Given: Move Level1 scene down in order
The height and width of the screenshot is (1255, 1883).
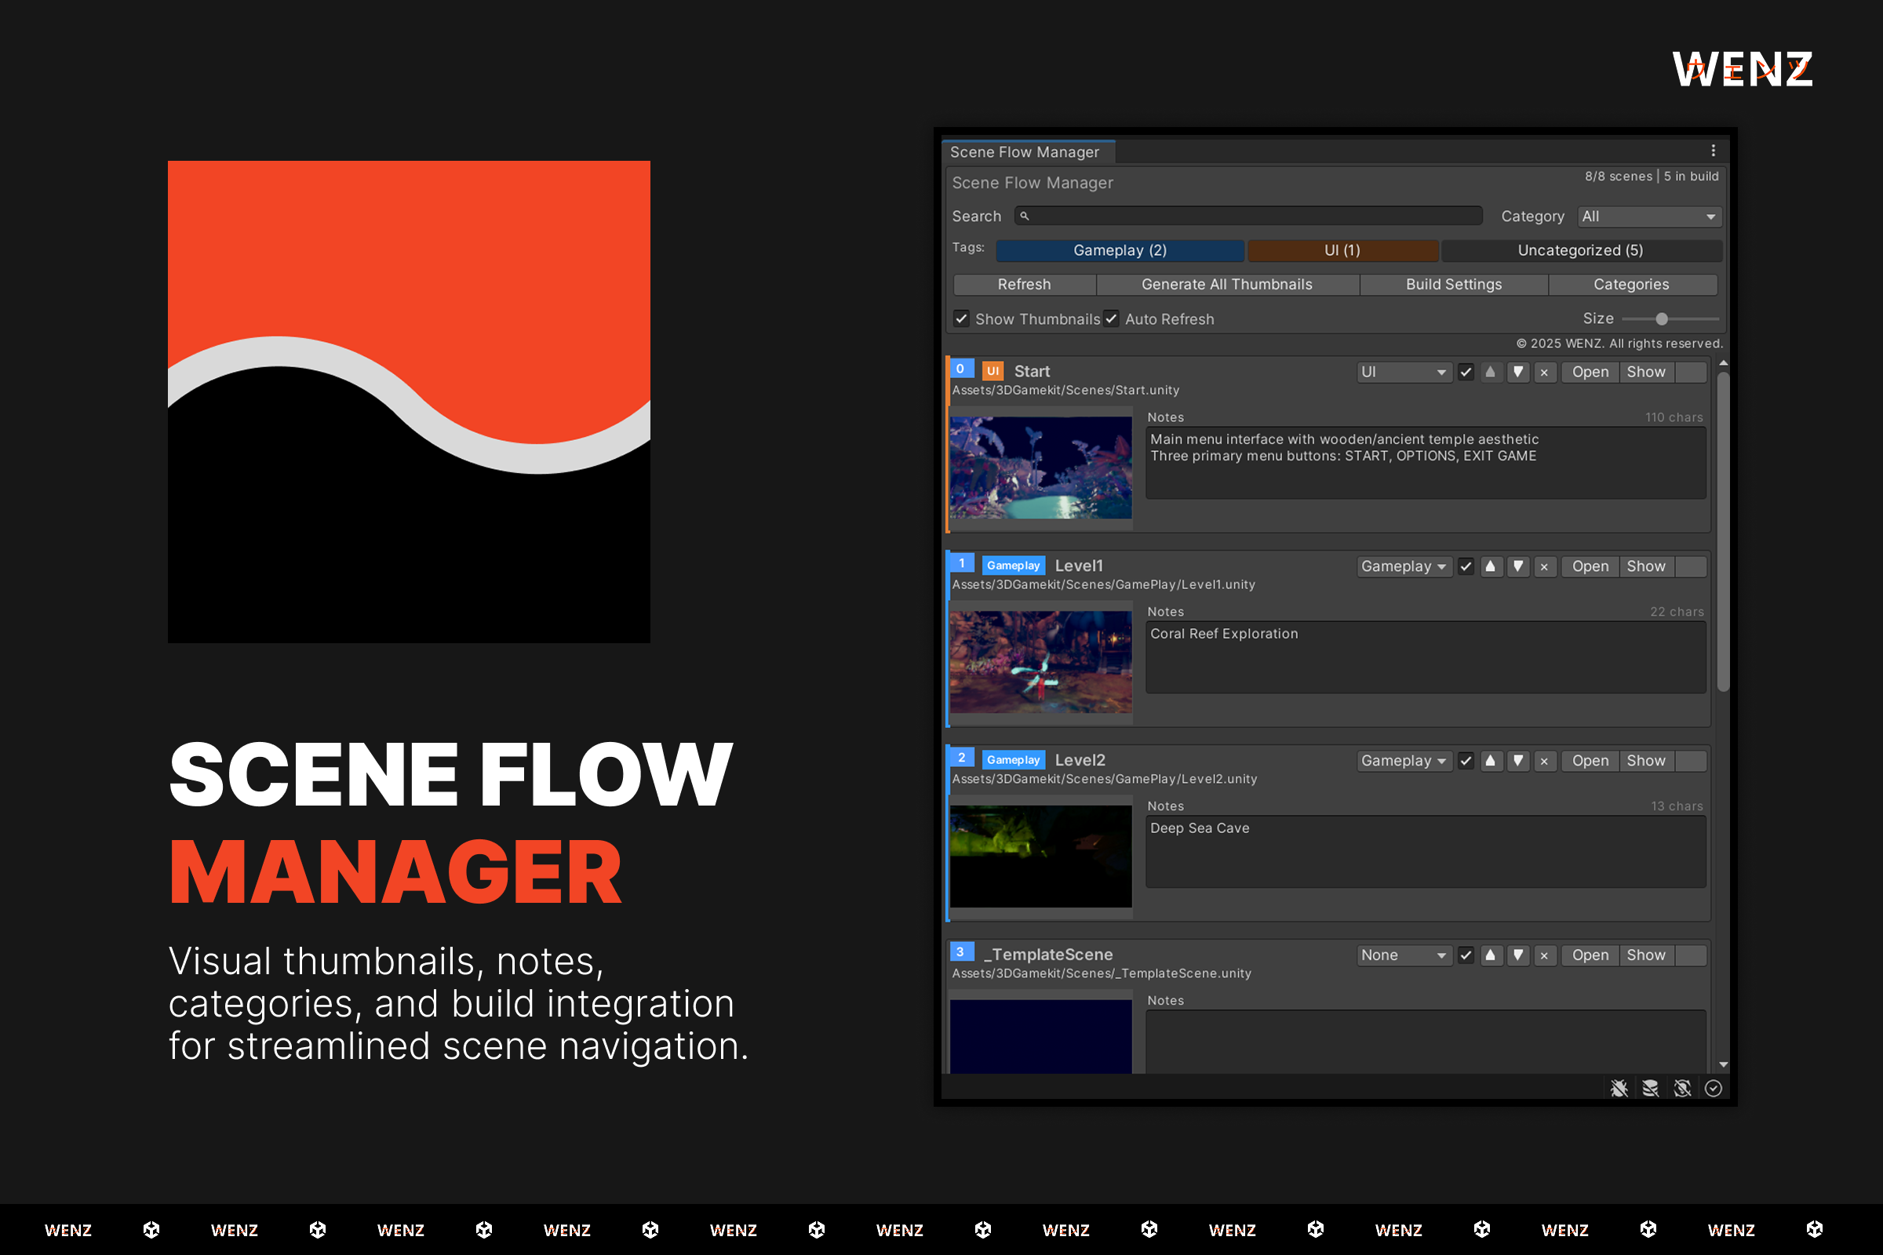Looking at the screenshot, I should [1518, 566].
